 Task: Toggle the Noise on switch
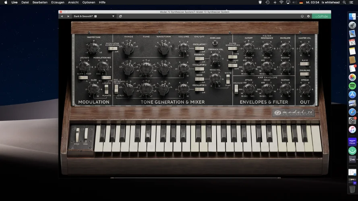click(x=199, y=79)
